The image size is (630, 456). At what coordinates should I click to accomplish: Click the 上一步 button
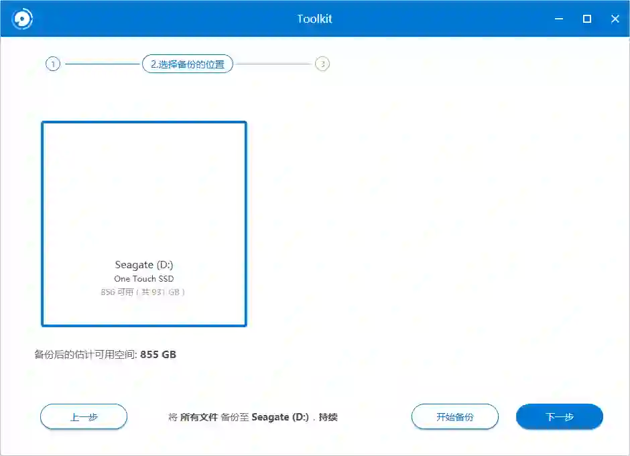tap(84, 416)
